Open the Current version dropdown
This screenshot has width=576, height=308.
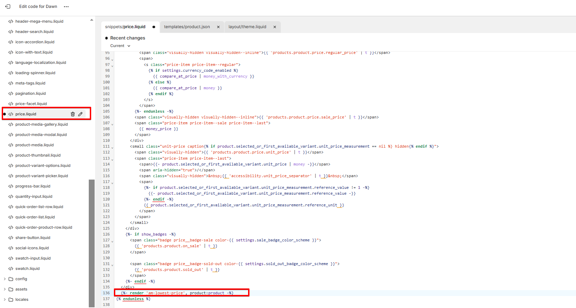(x=120, y=46)
